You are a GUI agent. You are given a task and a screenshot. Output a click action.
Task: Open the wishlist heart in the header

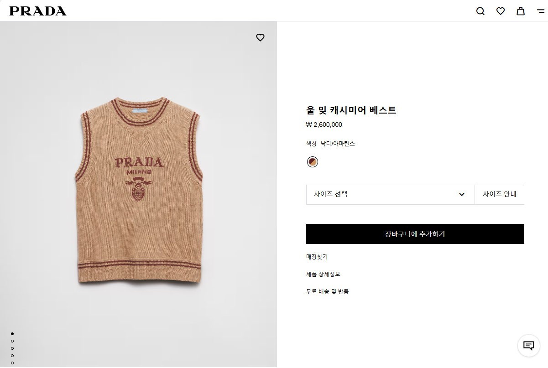pyautogui.click(x=501, y=11)
